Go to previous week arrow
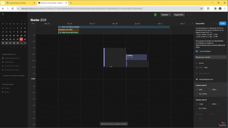This screenshot has width=228, height=128. pos(188,15)
